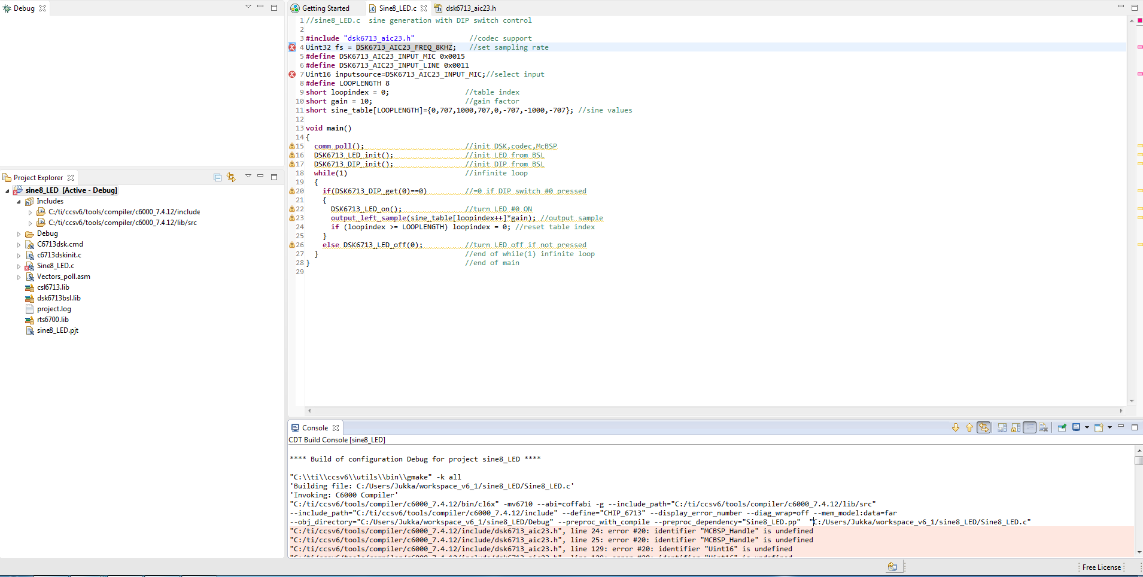Clear the Console output
1143x577 pixels.
point(1044,427)
